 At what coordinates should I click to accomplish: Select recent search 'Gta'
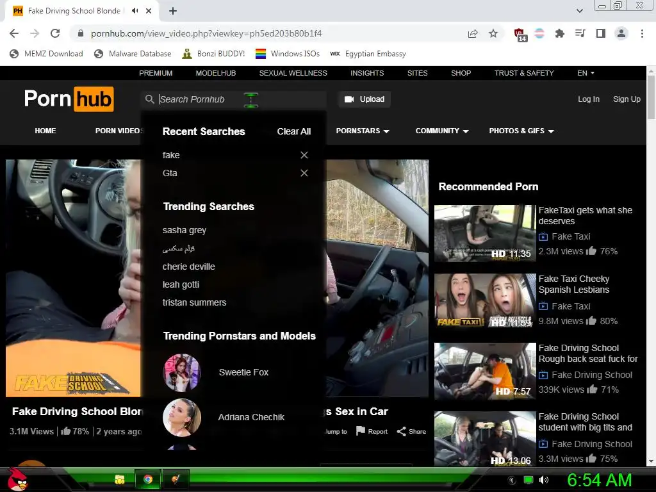tap(170, 173)
